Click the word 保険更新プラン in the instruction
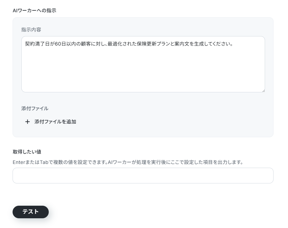This screenshot has height=228, width=288. [154, 44]
